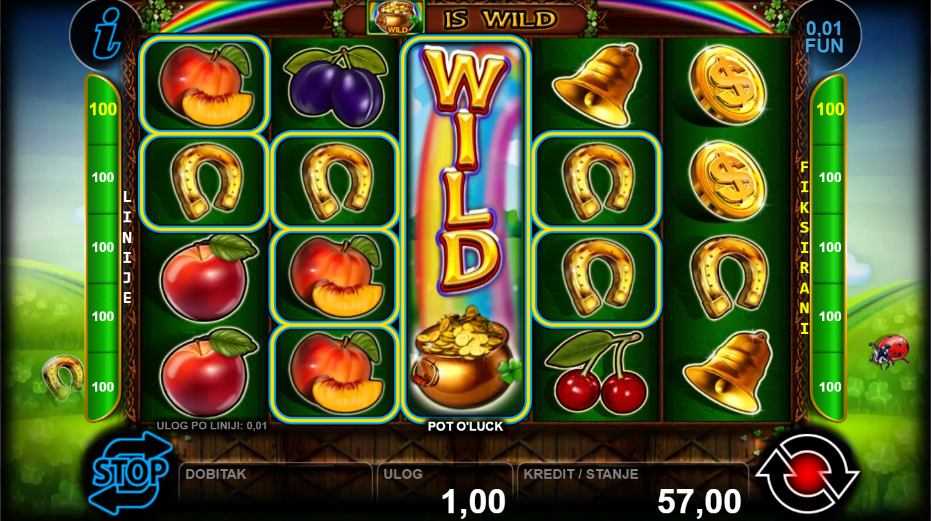Select the top yellow 100 on right bar
This screenshot has height=521, width=931.
pyautogui.click(x=830, y=109)
